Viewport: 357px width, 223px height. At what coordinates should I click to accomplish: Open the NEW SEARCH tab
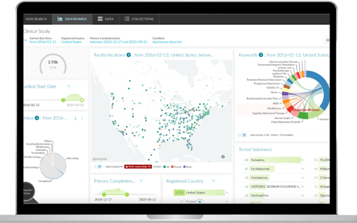(x=36, y=19)
